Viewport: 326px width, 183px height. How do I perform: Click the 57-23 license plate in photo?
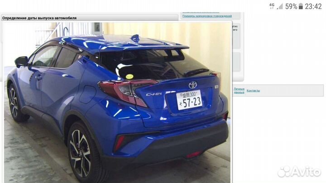coord(189,100)
